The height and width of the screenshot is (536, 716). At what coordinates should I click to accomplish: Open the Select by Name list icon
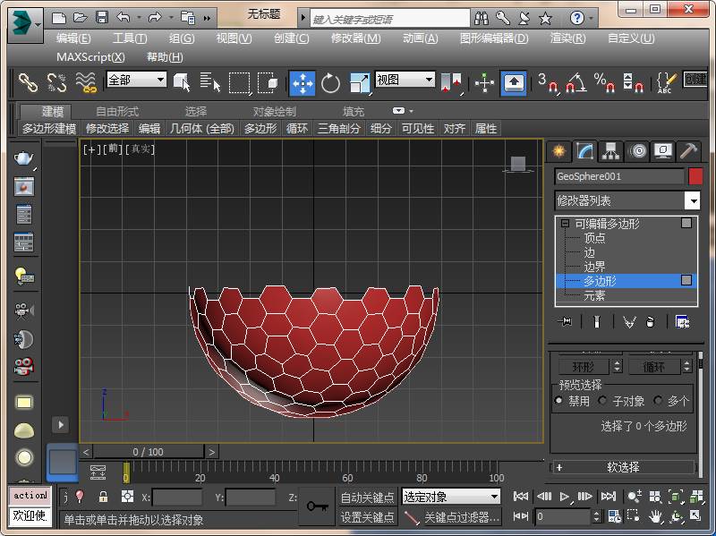[210, 83]
